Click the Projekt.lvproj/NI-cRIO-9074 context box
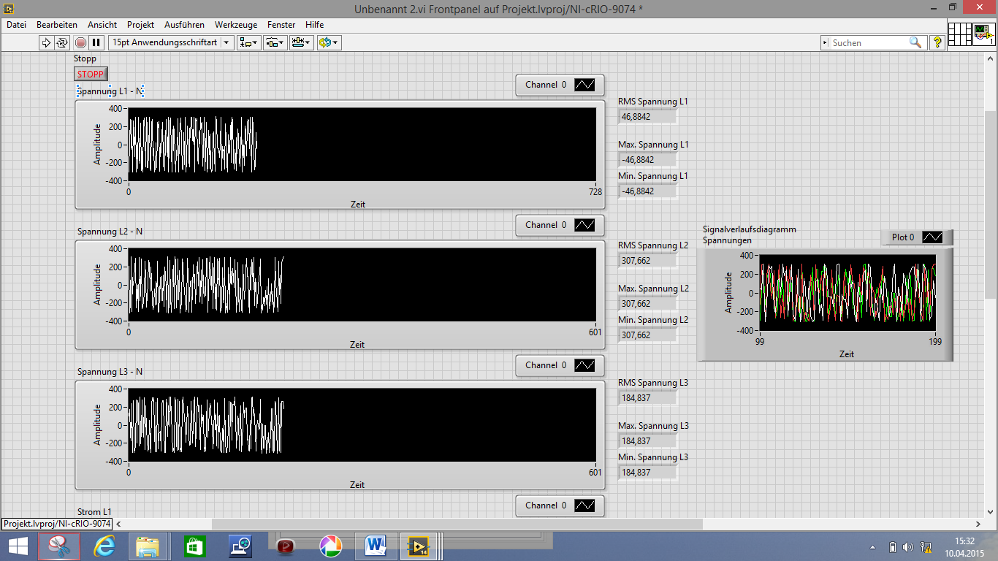Screen dimensions: 998x561 pyautogui.click(x=58, y=524)
